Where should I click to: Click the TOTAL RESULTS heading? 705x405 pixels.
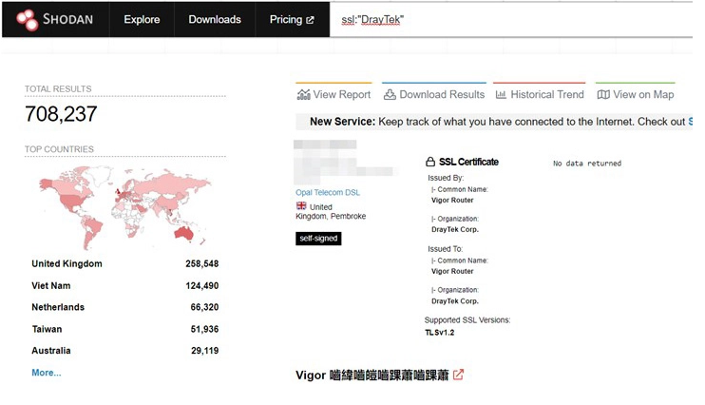(x=58, y=88)
